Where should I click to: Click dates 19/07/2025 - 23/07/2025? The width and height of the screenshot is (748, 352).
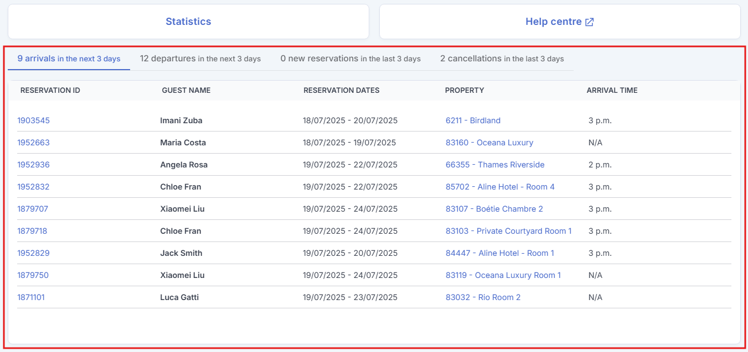coord(350,297)
